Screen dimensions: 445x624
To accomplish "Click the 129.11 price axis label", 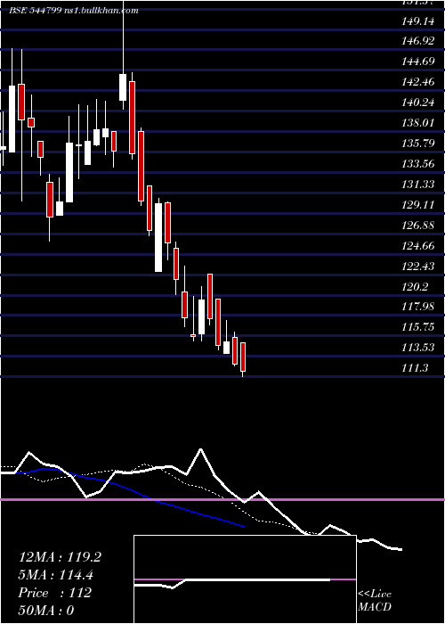I will coord(418,205).
